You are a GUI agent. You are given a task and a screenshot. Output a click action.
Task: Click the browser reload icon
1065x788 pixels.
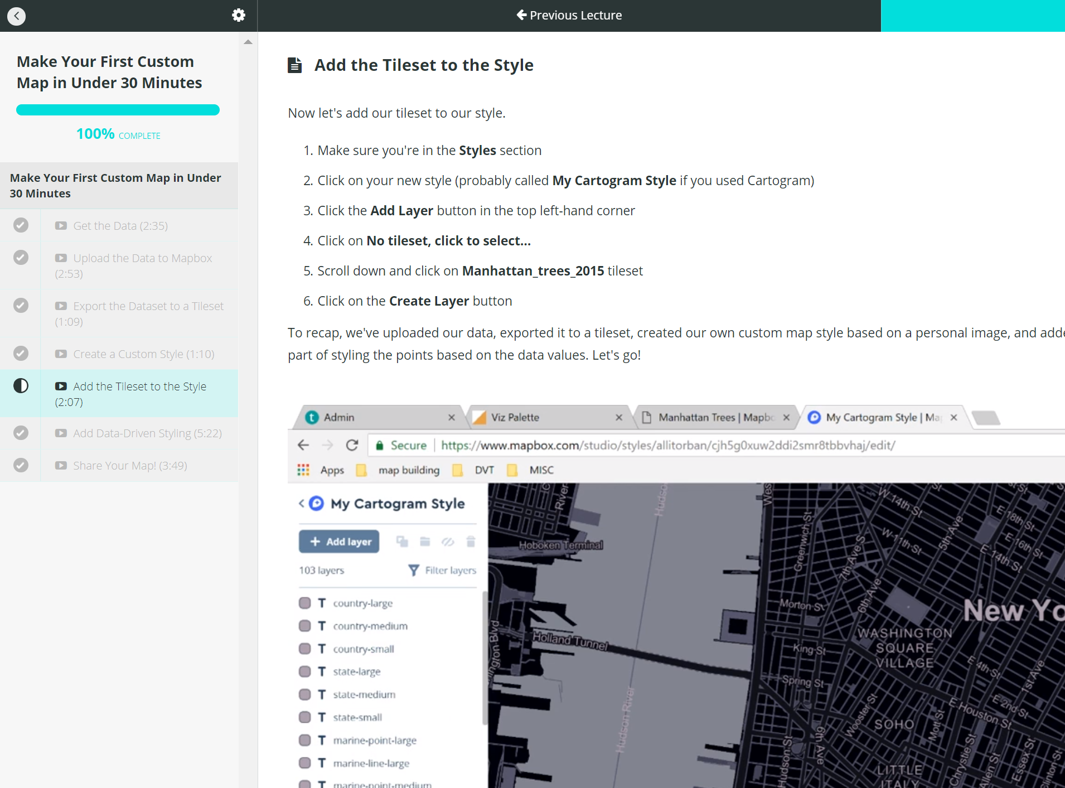pyautogui.click(x=352, y=445)
